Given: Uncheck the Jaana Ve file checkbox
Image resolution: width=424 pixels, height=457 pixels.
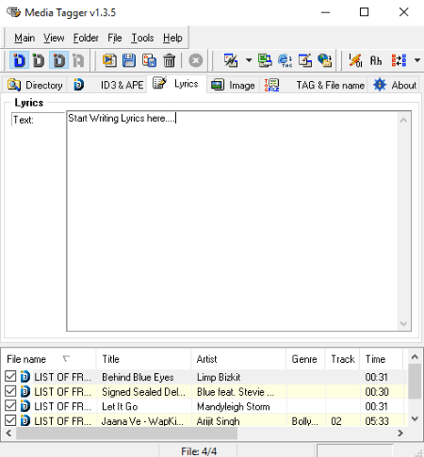Looking at the screenshot, I should (10, 420).
